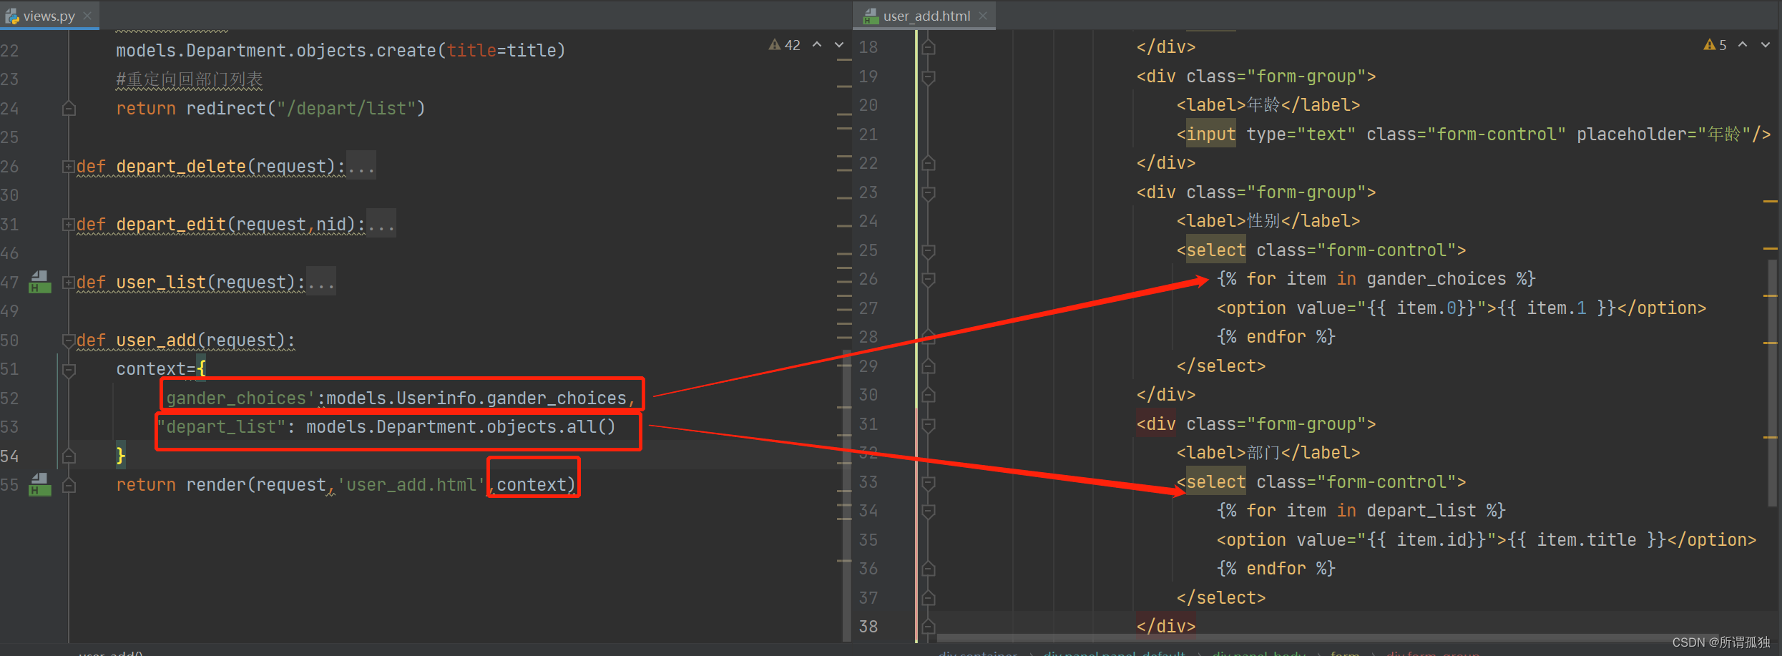
Task: Collapse the form-group div at HTML line 23
Action: (x=929, y=192)
